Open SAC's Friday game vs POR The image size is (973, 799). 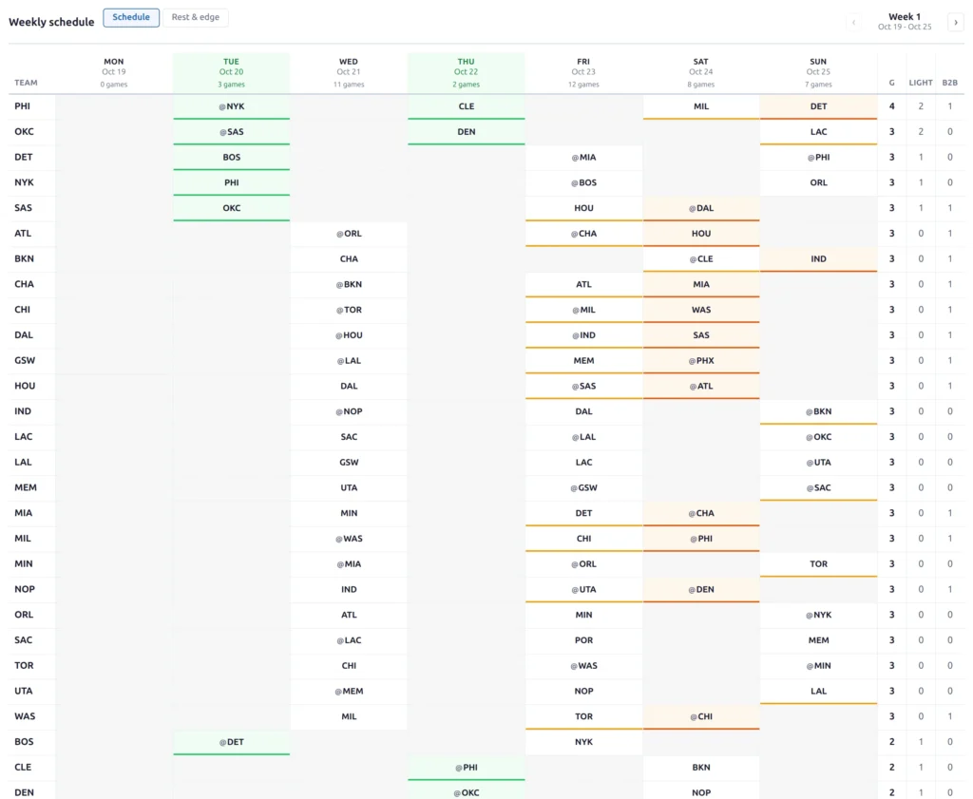coord(583,640)
